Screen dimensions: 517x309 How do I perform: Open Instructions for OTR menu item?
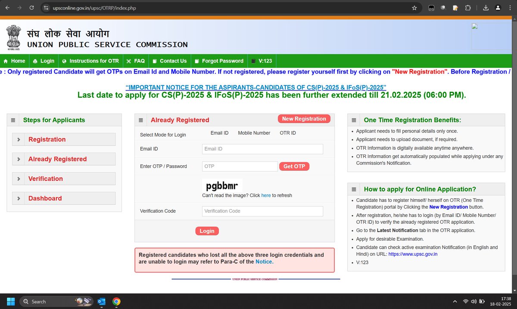[90, 61]
